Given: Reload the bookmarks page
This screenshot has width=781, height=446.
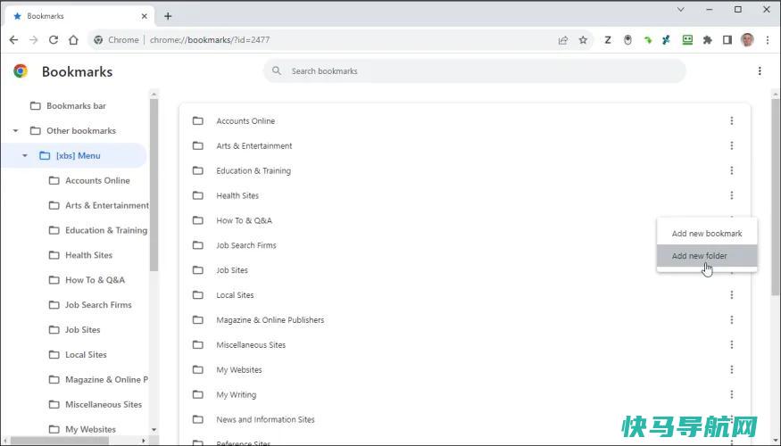Looking at the screenshot, I should 54,40.
